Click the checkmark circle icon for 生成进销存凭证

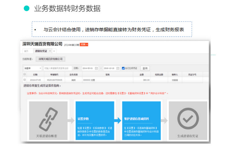click(188, 118)
